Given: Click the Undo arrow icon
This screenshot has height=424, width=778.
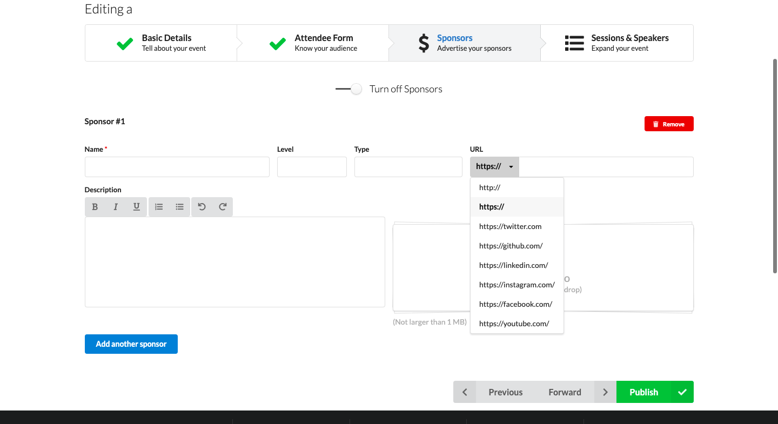Looking at the screenshot, I should [202, 207].
